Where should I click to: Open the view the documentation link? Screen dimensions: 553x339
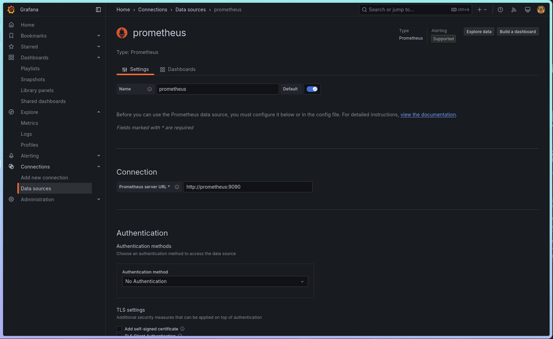pyautogui.click(x=428, y=115)
